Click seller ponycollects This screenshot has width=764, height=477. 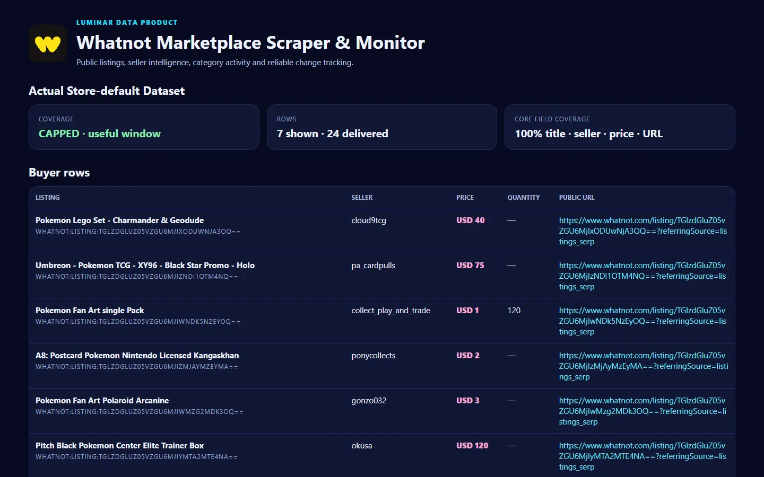click(x=373, y=356)
